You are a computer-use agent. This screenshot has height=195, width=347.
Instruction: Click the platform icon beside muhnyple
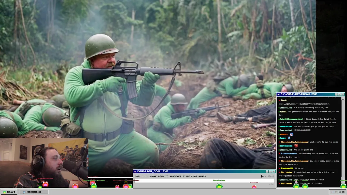tap(279, 134)
